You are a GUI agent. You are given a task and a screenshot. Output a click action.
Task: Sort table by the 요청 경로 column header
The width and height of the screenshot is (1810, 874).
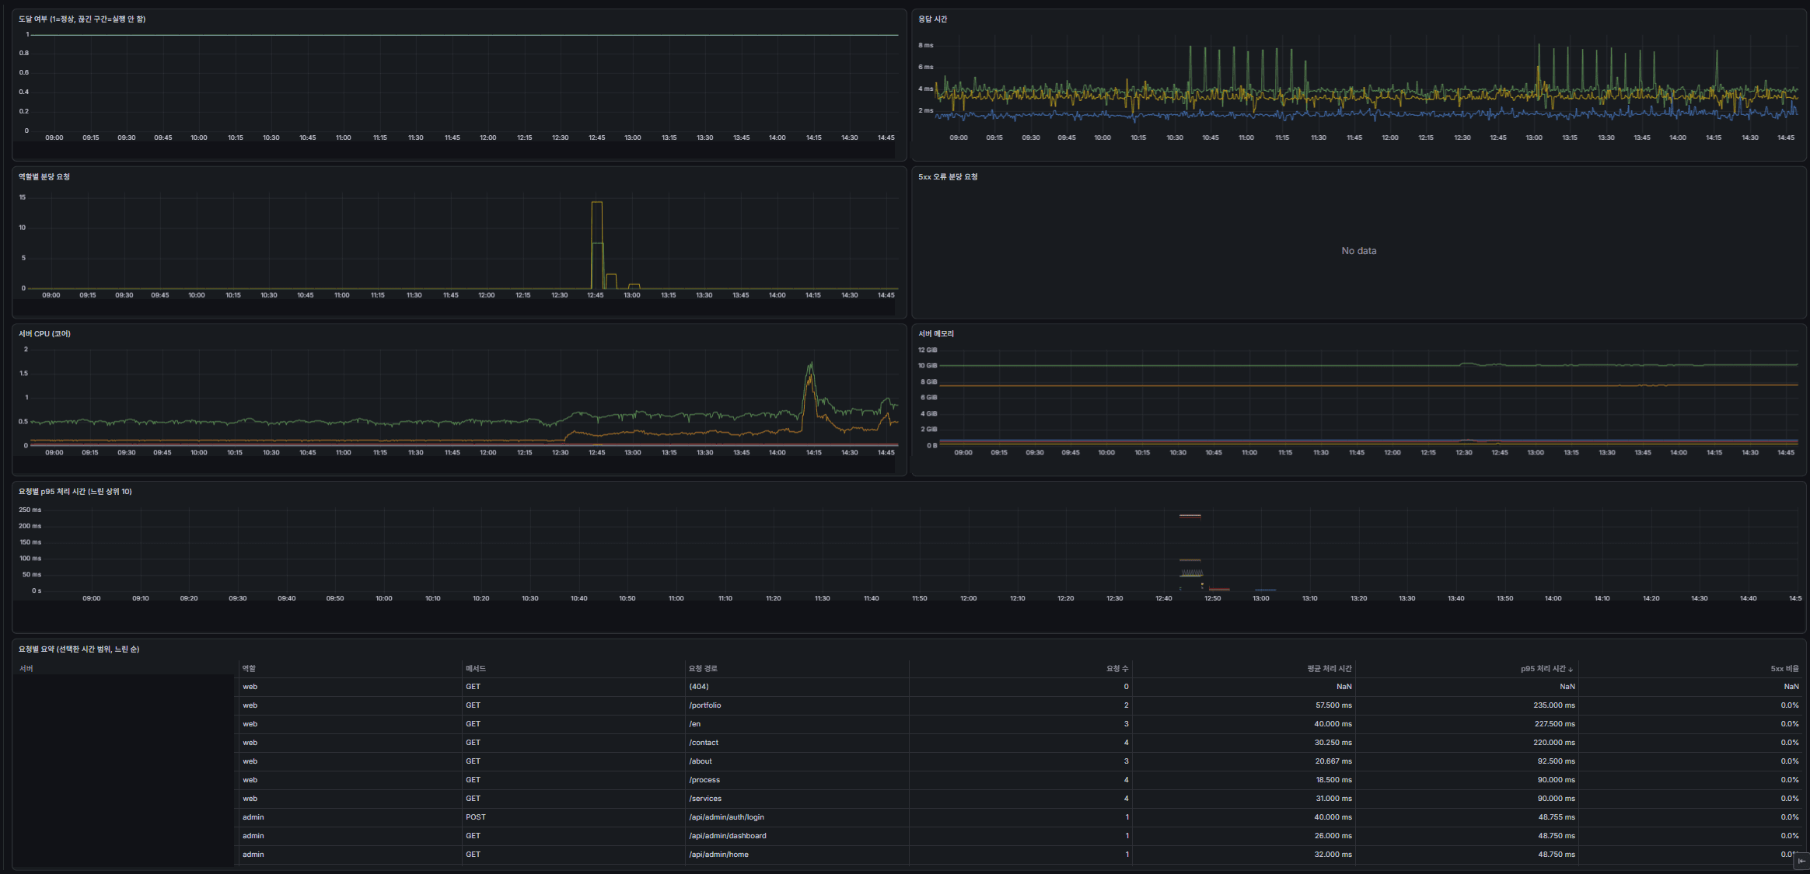(x=702, y=668)
